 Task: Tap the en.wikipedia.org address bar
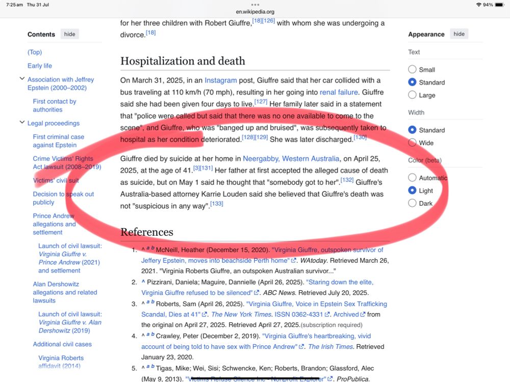(255, 11)
